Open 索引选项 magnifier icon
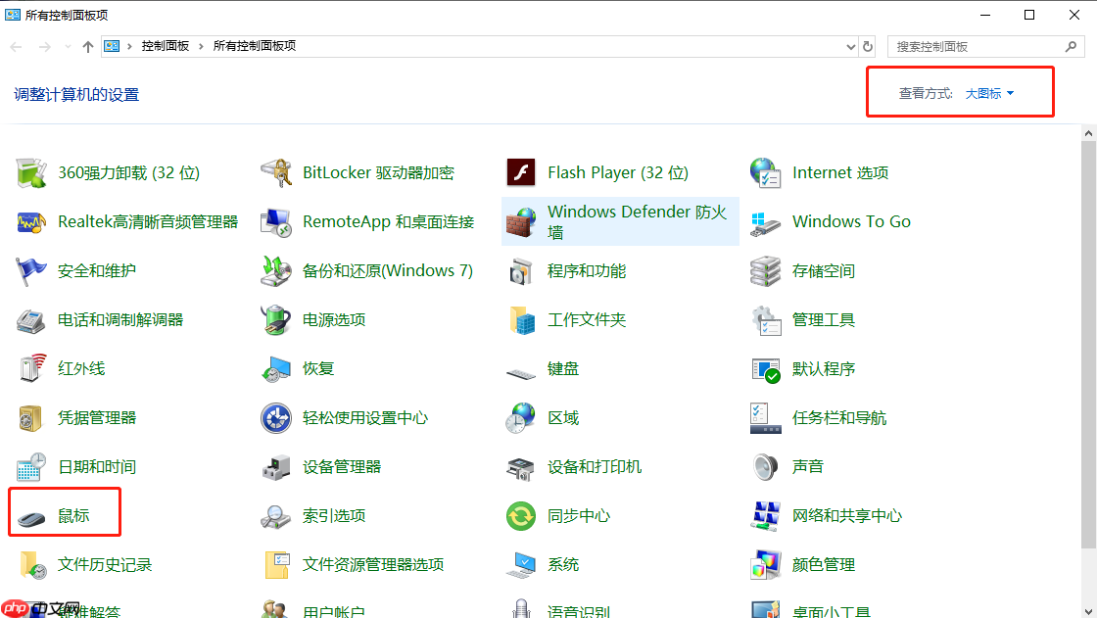 pos(275,516)
